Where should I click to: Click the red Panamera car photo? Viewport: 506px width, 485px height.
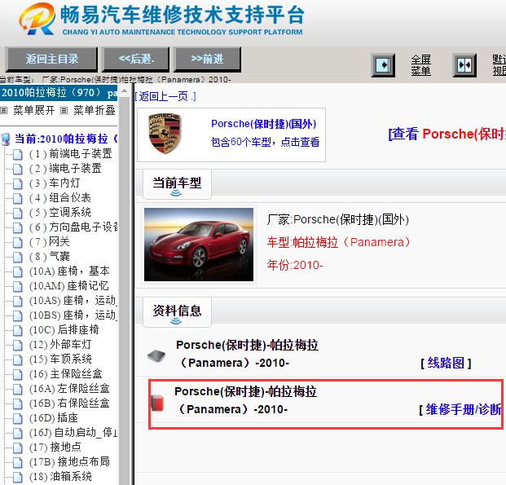[199, 245]
